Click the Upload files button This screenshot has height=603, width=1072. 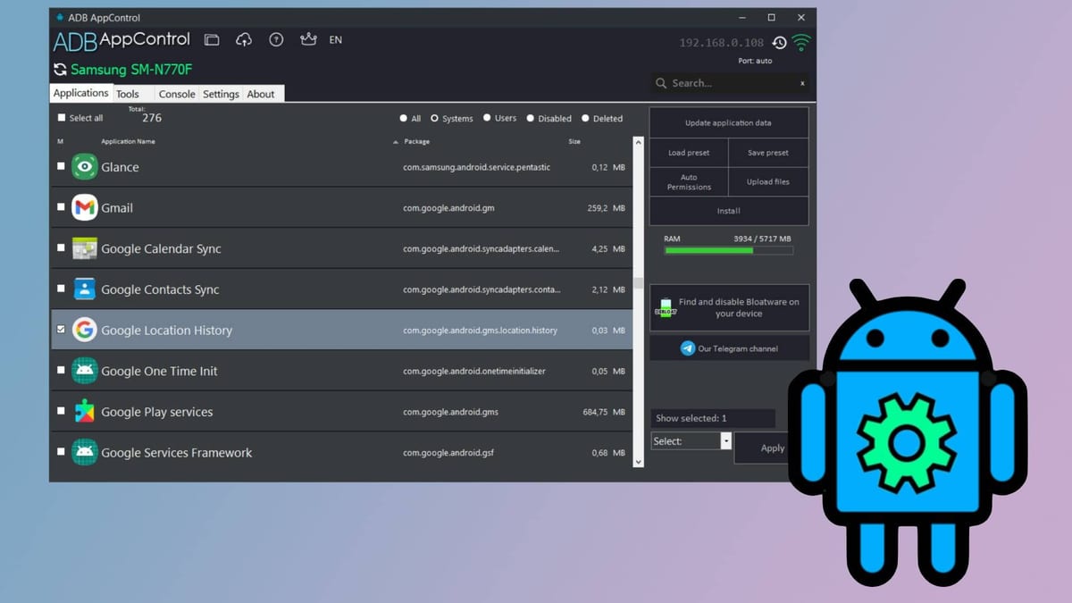[768, 182]
